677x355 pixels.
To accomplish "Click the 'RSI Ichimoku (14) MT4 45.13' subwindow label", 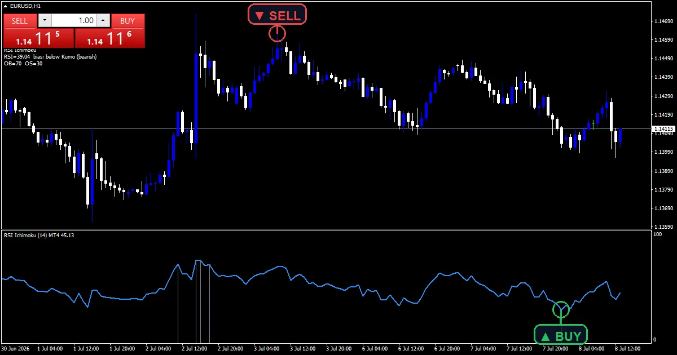I will 39,235.
